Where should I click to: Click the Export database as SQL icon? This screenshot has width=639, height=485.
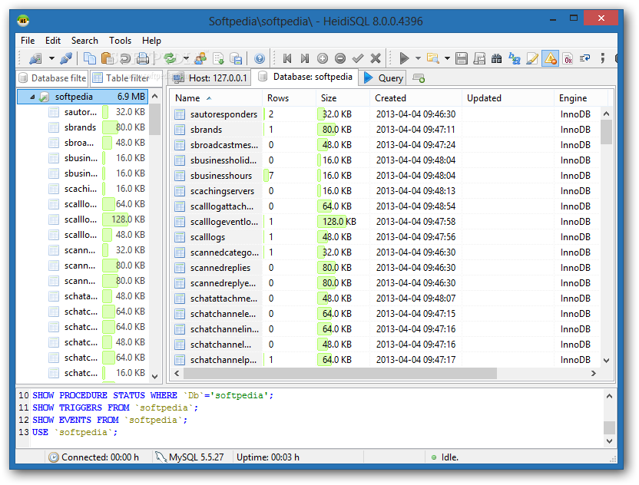[x=236, y=58]
